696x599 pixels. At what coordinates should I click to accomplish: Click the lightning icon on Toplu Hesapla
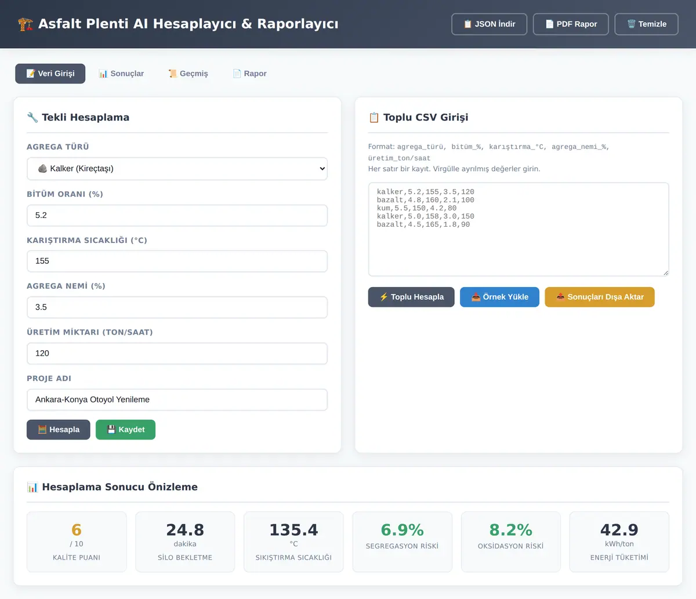pos(383,297)
